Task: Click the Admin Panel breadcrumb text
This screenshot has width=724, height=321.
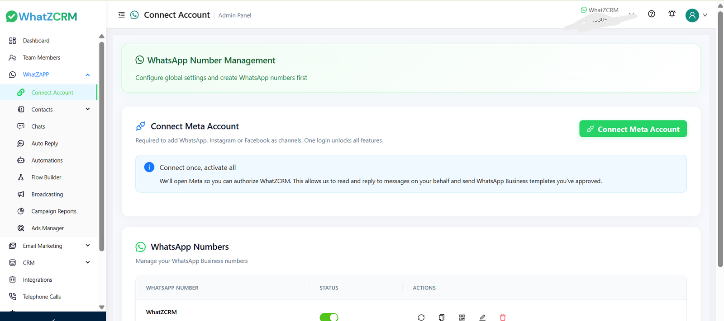Action: [235, 15]
